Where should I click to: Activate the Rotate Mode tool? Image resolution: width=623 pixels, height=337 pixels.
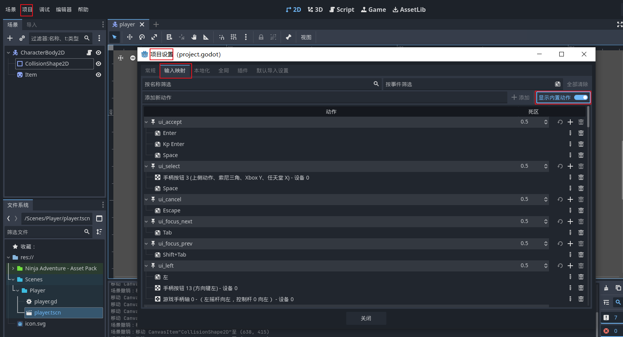pyautogui.click(x=142, y=37)
